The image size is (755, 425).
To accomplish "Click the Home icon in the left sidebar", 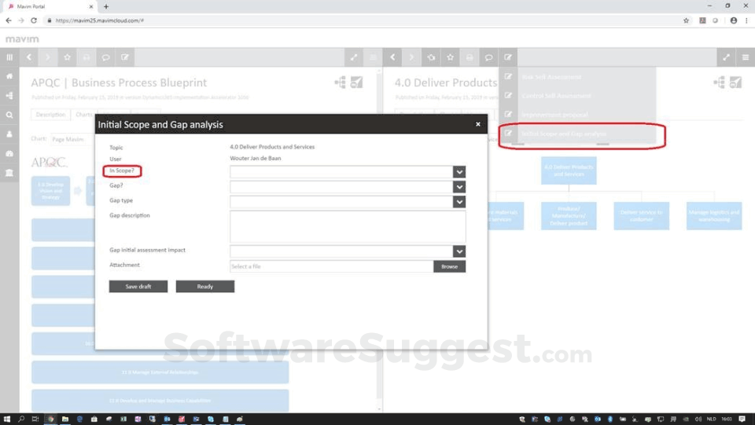I will 9,76.
